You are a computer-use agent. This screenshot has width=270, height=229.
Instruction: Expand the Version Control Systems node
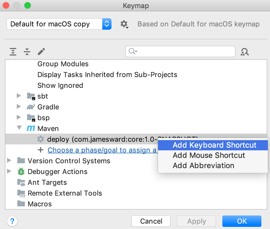pos(9,161)
